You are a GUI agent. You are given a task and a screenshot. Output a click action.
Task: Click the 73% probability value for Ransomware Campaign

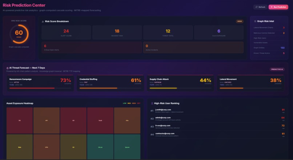click(x=65, y=81)
